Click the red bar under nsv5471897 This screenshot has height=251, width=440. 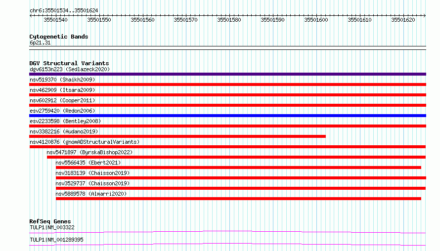coord(236,157)
